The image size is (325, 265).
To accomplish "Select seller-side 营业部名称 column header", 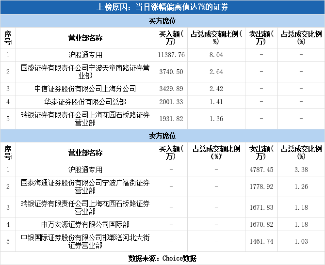I will 85,153.
